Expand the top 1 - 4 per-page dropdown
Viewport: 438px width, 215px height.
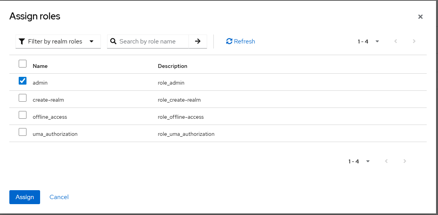point(368,41)
